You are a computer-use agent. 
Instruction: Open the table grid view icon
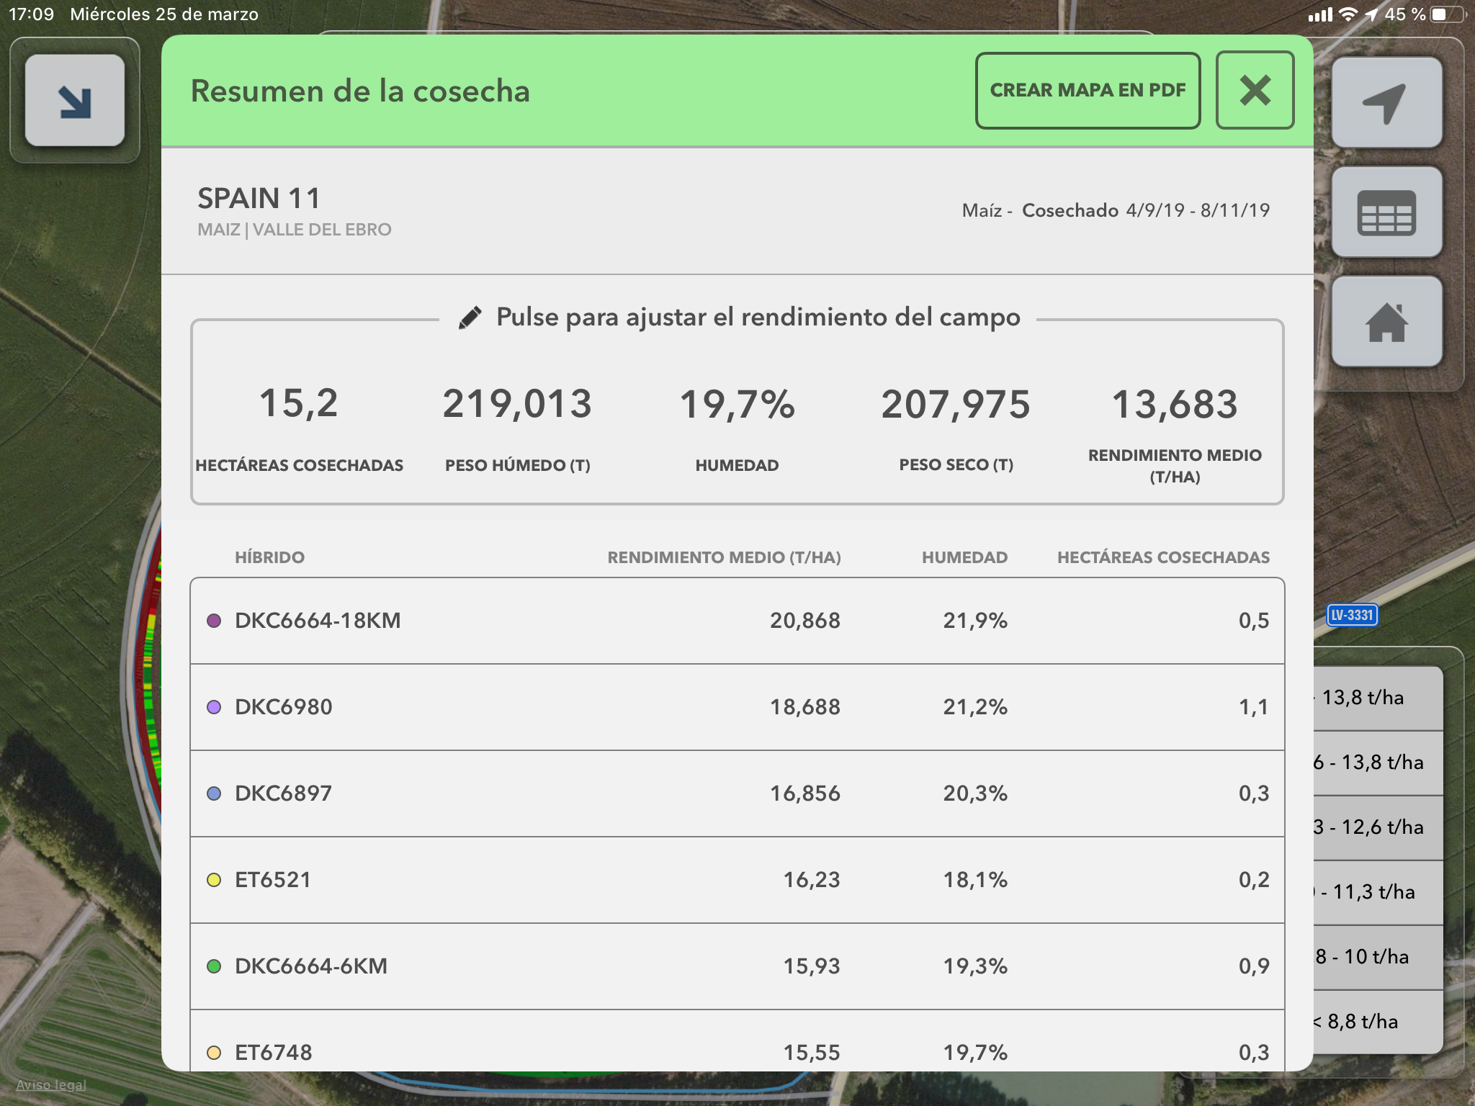click(1386, 212)
